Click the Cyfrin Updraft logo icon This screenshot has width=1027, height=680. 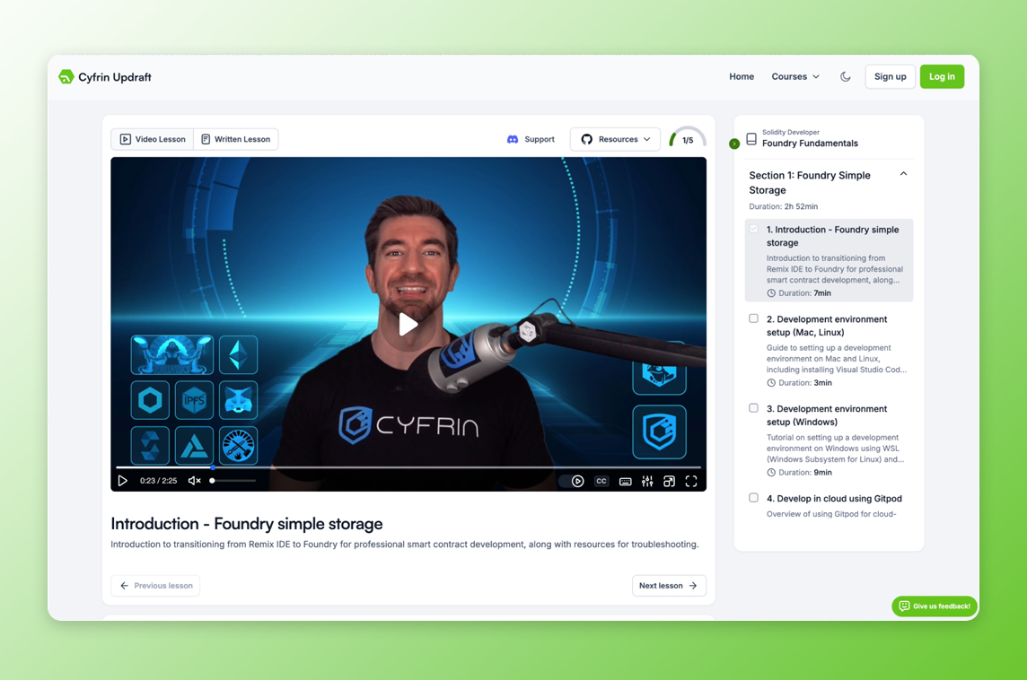tap(66, 77)
